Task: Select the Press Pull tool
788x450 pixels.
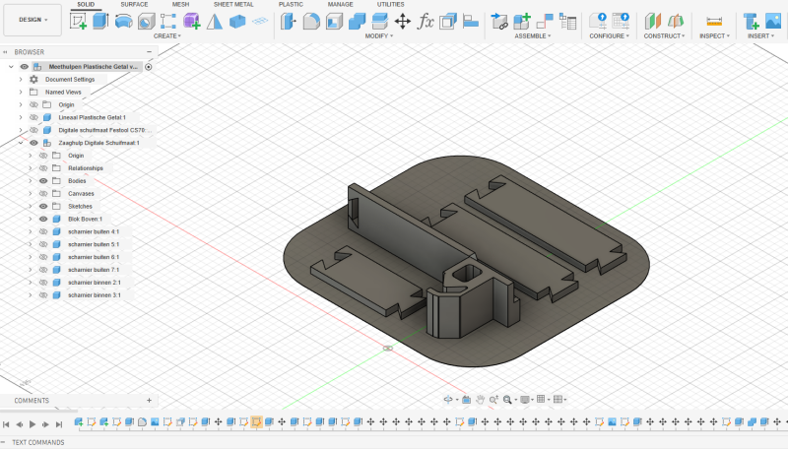Action: [289, 21]
